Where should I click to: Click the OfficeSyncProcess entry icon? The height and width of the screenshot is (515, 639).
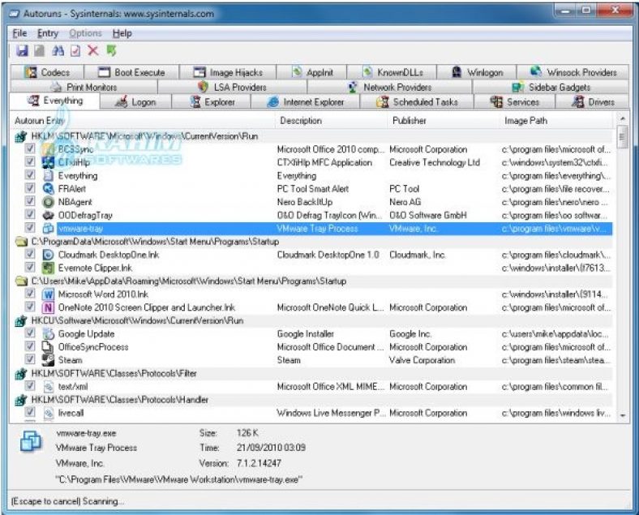(48, 347)
